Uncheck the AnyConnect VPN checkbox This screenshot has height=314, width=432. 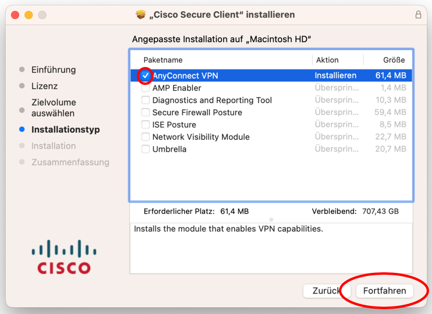[145, 76]
